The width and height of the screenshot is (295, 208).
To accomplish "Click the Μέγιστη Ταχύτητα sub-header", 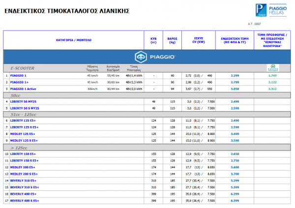I will tap(92, 68).
